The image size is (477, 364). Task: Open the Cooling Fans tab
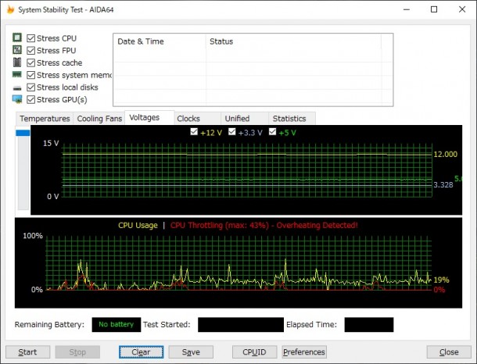click(99, 119)
